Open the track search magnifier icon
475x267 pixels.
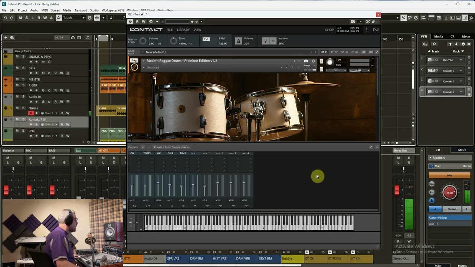[88, 37]
